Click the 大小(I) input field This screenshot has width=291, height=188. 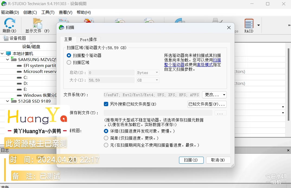click(111, 80)
